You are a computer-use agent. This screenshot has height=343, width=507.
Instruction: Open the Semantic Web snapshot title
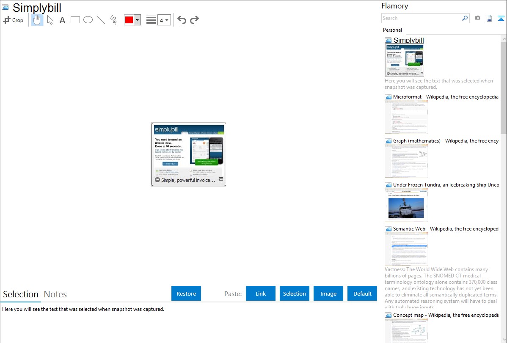tap(446, 228)
